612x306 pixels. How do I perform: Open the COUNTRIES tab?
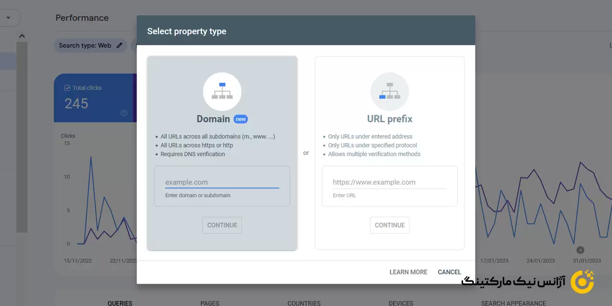(x=304, y=303)
